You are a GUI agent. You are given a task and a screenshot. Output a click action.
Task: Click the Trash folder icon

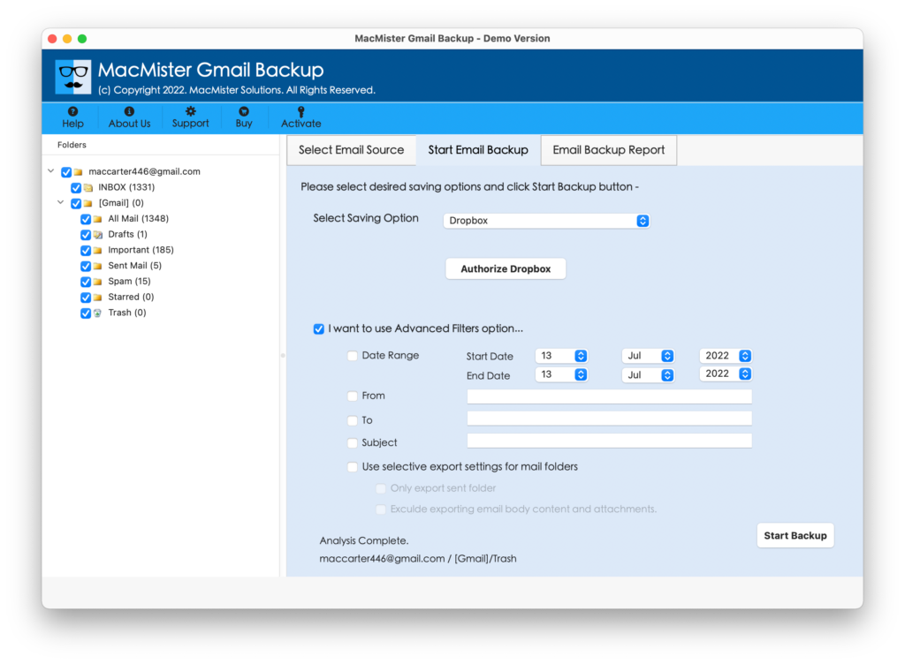click(97, 313)
